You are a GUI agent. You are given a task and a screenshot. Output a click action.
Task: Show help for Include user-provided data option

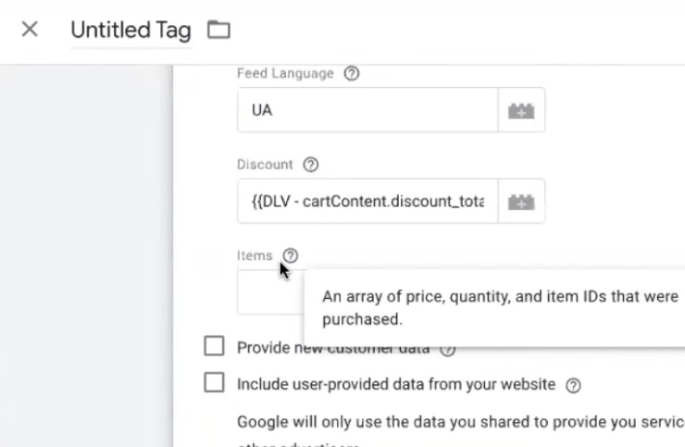pyautogui.click(x=574, y=384)
